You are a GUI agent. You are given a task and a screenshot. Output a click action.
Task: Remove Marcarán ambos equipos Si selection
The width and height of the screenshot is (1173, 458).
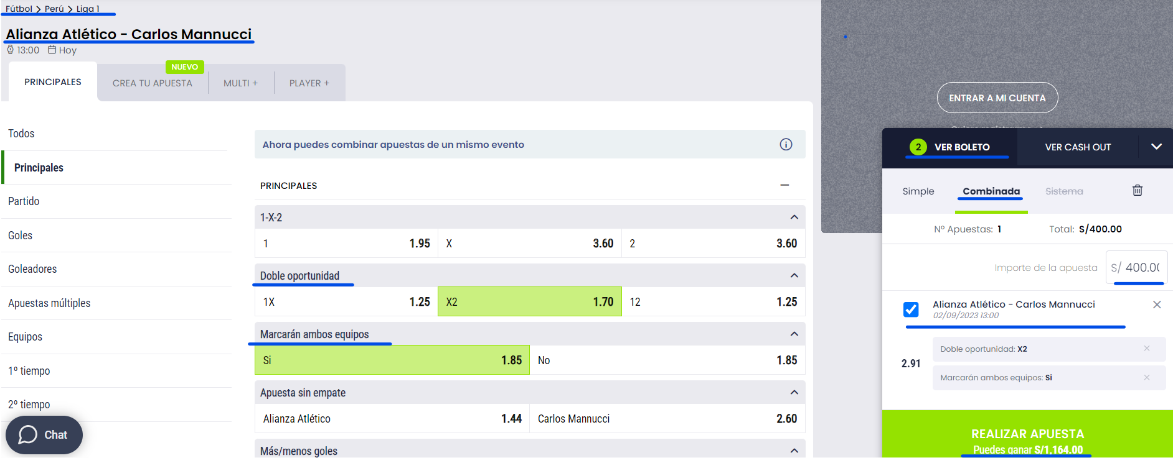click(1146, 377)
